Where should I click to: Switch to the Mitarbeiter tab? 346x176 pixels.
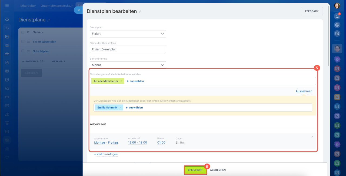click(28, 6)
